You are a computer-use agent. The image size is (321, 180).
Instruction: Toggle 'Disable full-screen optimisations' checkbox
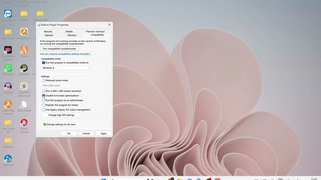44,95
